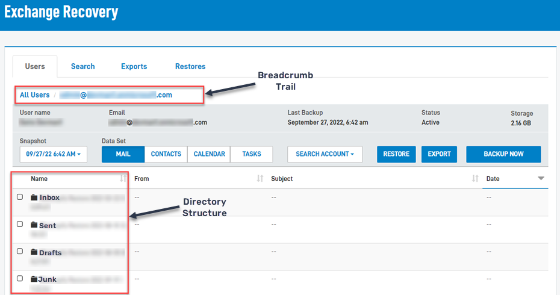Open the Sent folder icon
Screen dimensions: 560x295
coord(34,225)
